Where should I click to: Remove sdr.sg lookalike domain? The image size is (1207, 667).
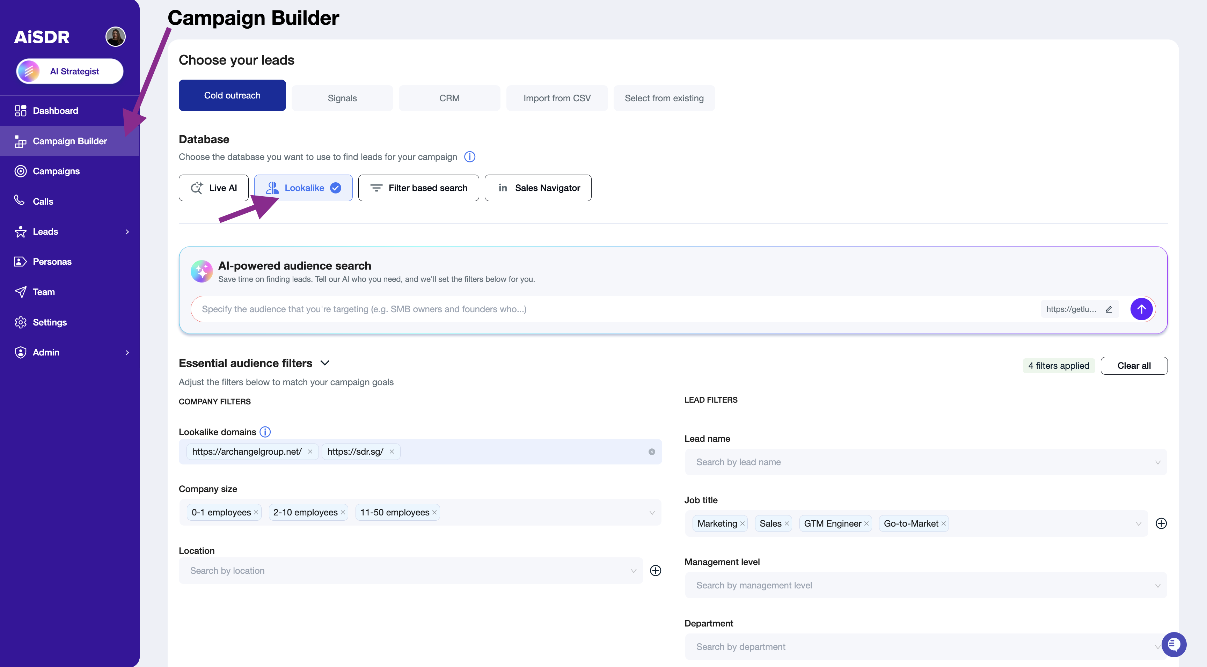(392, 452)
